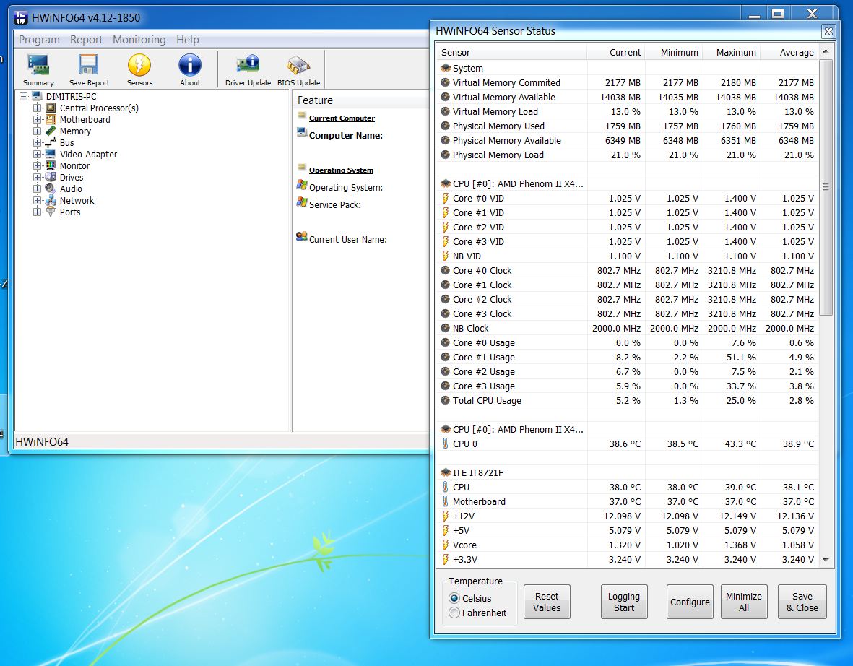853x666 pixels.
Task: Expand the Drives tree node
Action: click(x=37, y=177)
